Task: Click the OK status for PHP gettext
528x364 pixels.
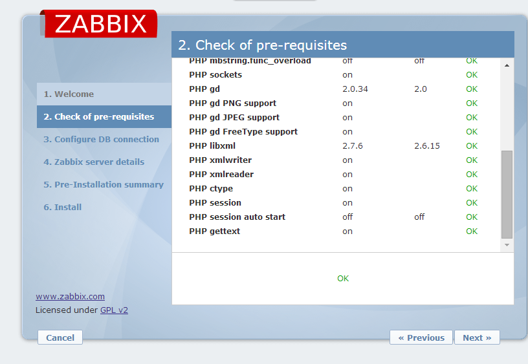Action: [472, 231]
